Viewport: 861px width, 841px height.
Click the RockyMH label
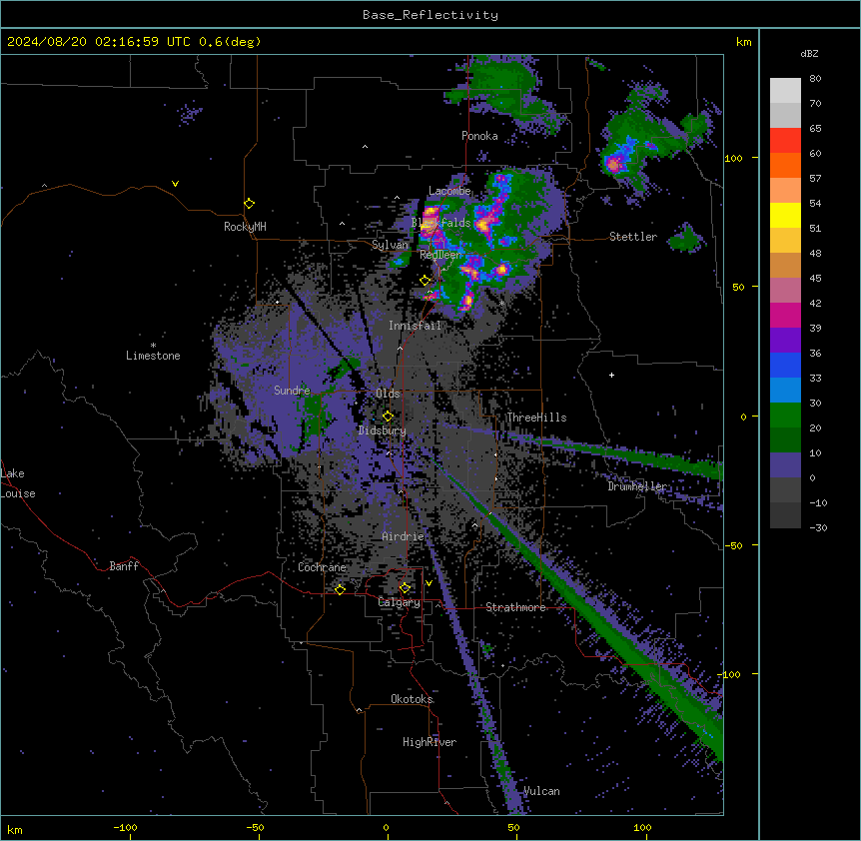pyautogui.click(x=245, y=226)
